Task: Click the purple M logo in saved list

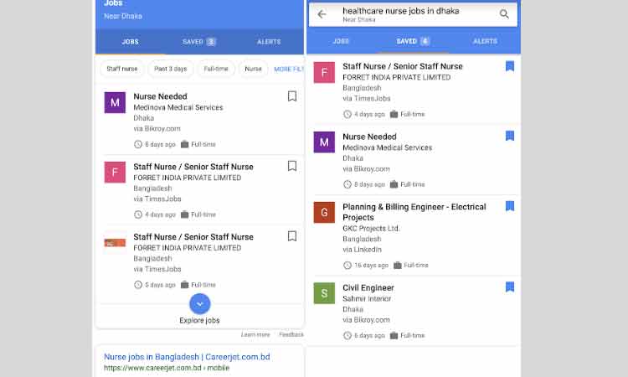Action: [324, 142]
